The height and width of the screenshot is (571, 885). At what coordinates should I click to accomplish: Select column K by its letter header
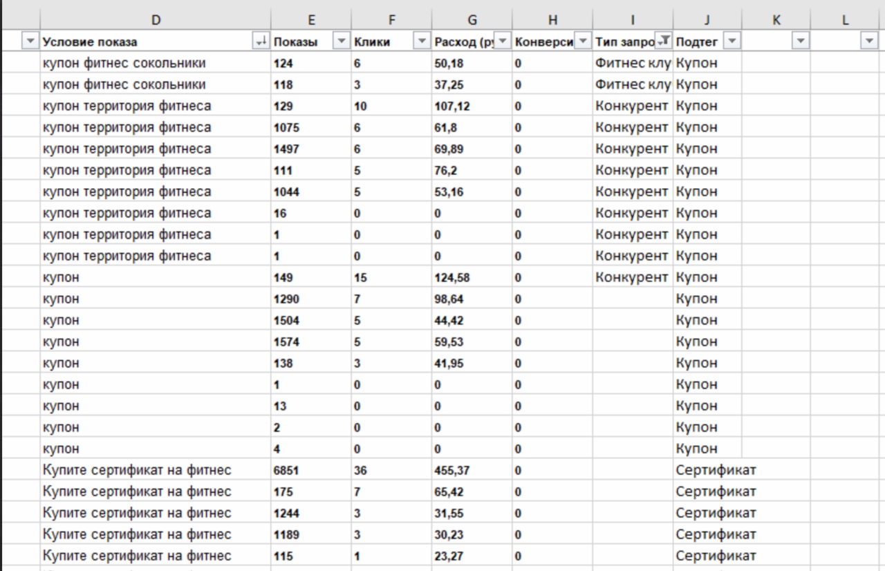coord(776,20)
